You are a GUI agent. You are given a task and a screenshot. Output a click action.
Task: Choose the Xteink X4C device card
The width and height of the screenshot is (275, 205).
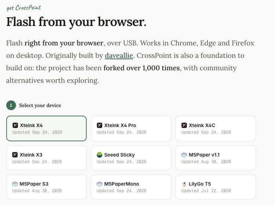216,128
